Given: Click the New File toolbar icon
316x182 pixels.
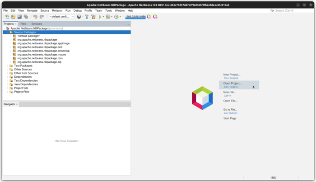Looking at the screenshot, I should point(7,17).
